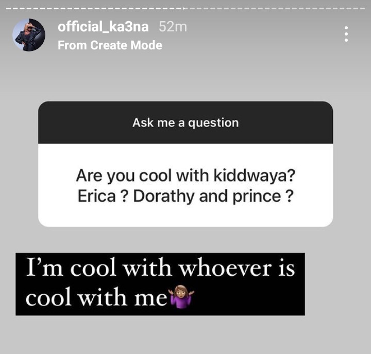Tap the word prince in the question
The image size is (371, 354).
pyautogui.click(x=257, y=197)
